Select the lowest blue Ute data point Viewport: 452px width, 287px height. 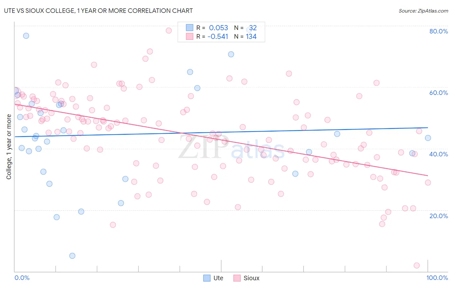click(72, 256)
